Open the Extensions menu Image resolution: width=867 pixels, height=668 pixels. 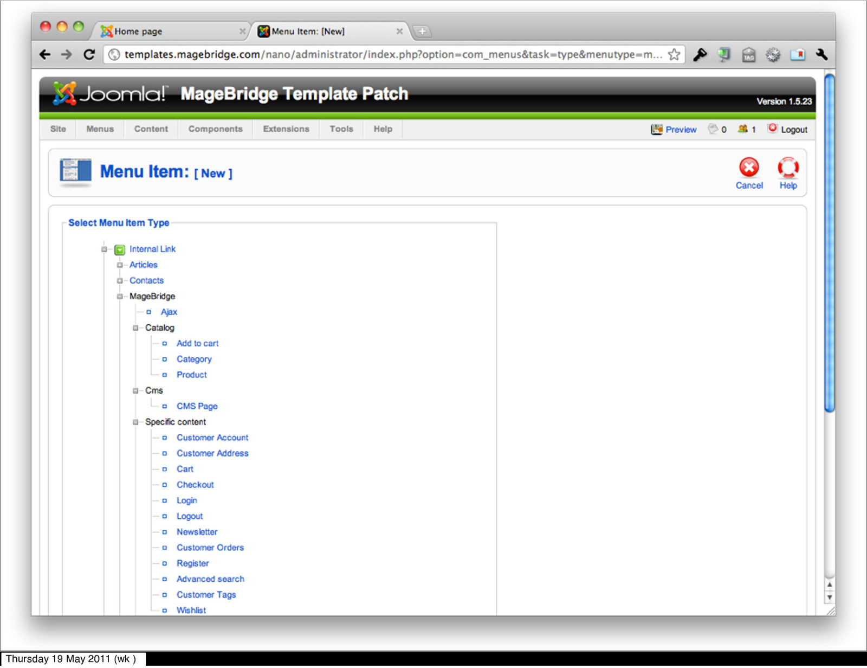[286, 129]
